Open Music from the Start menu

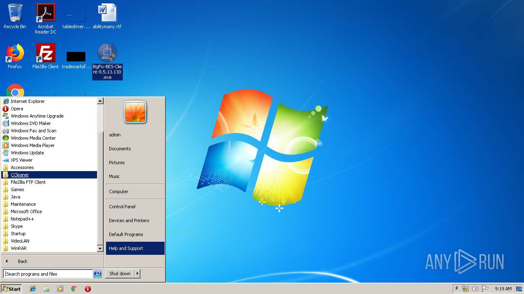click(x=135, y=176)
